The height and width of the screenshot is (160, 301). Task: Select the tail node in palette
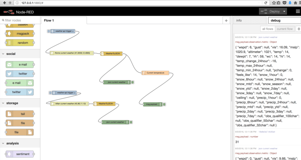pyautogui.click(x=20, y=114)
